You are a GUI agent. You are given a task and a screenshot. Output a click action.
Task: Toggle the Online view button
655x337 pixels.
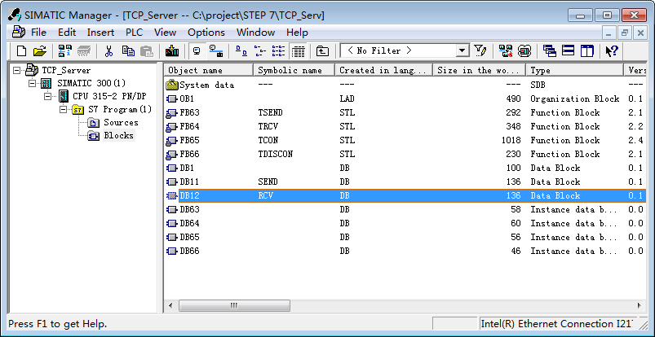(x=216, y=51)
